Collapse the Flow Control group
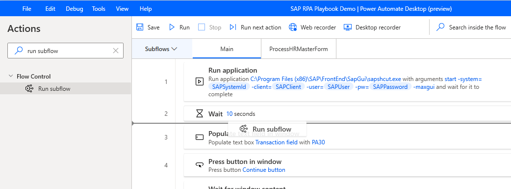Viewport: 511px width, 189px height. (x=10, y=77)
